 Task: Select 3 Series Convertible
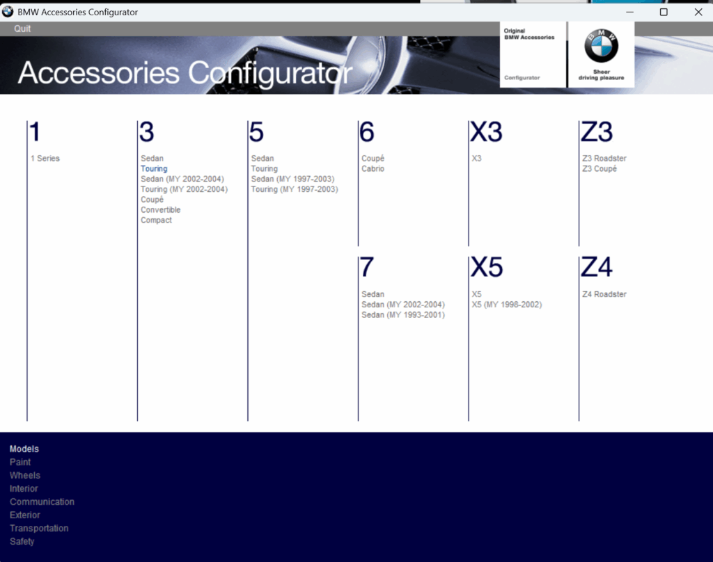click(161, 210)
